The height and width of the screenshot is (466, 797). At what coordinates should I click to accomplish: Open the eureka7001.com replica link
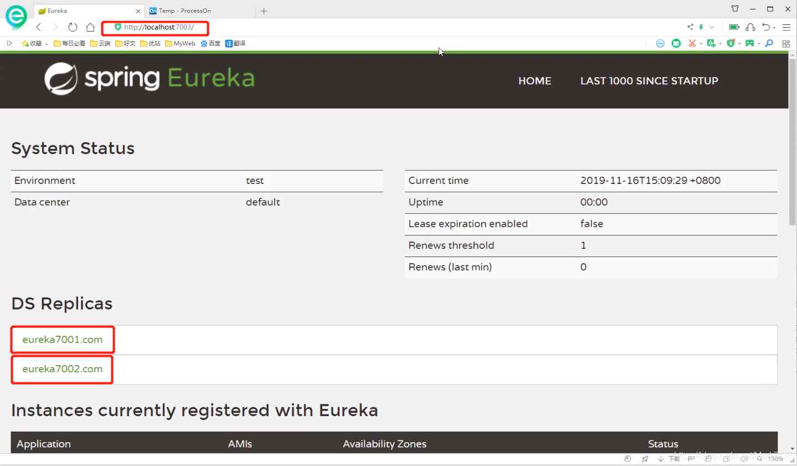point(63,340)
